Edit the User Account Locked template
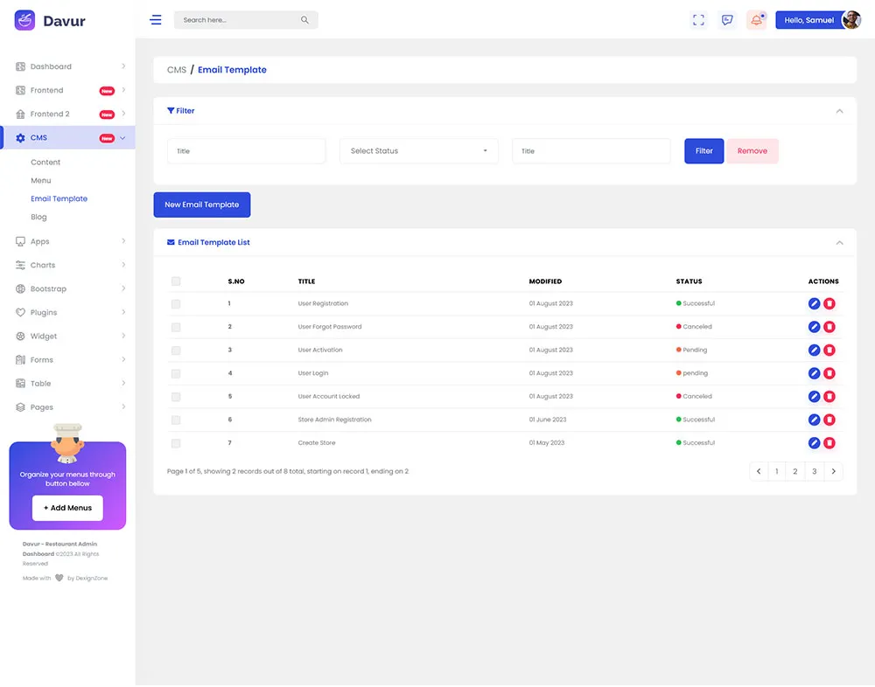This screenshot has height=687, width=875. 814,397
